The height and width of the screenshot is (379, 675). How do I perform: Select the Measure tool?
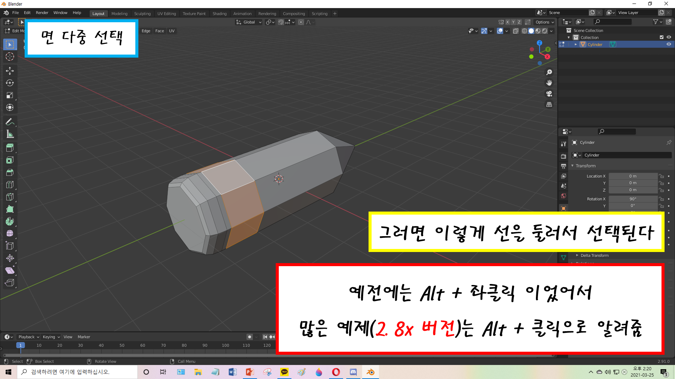click(x=10, y=134)
